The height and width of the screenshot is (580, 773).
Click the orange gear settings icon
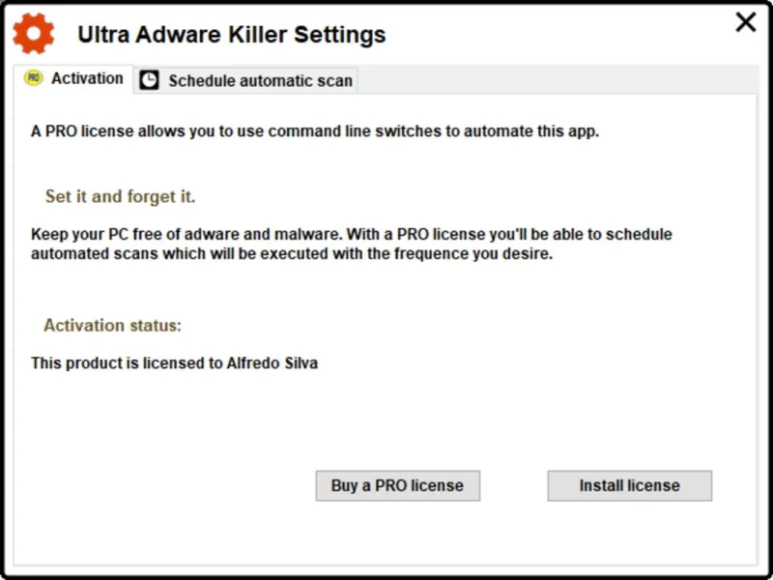point(33,34)
